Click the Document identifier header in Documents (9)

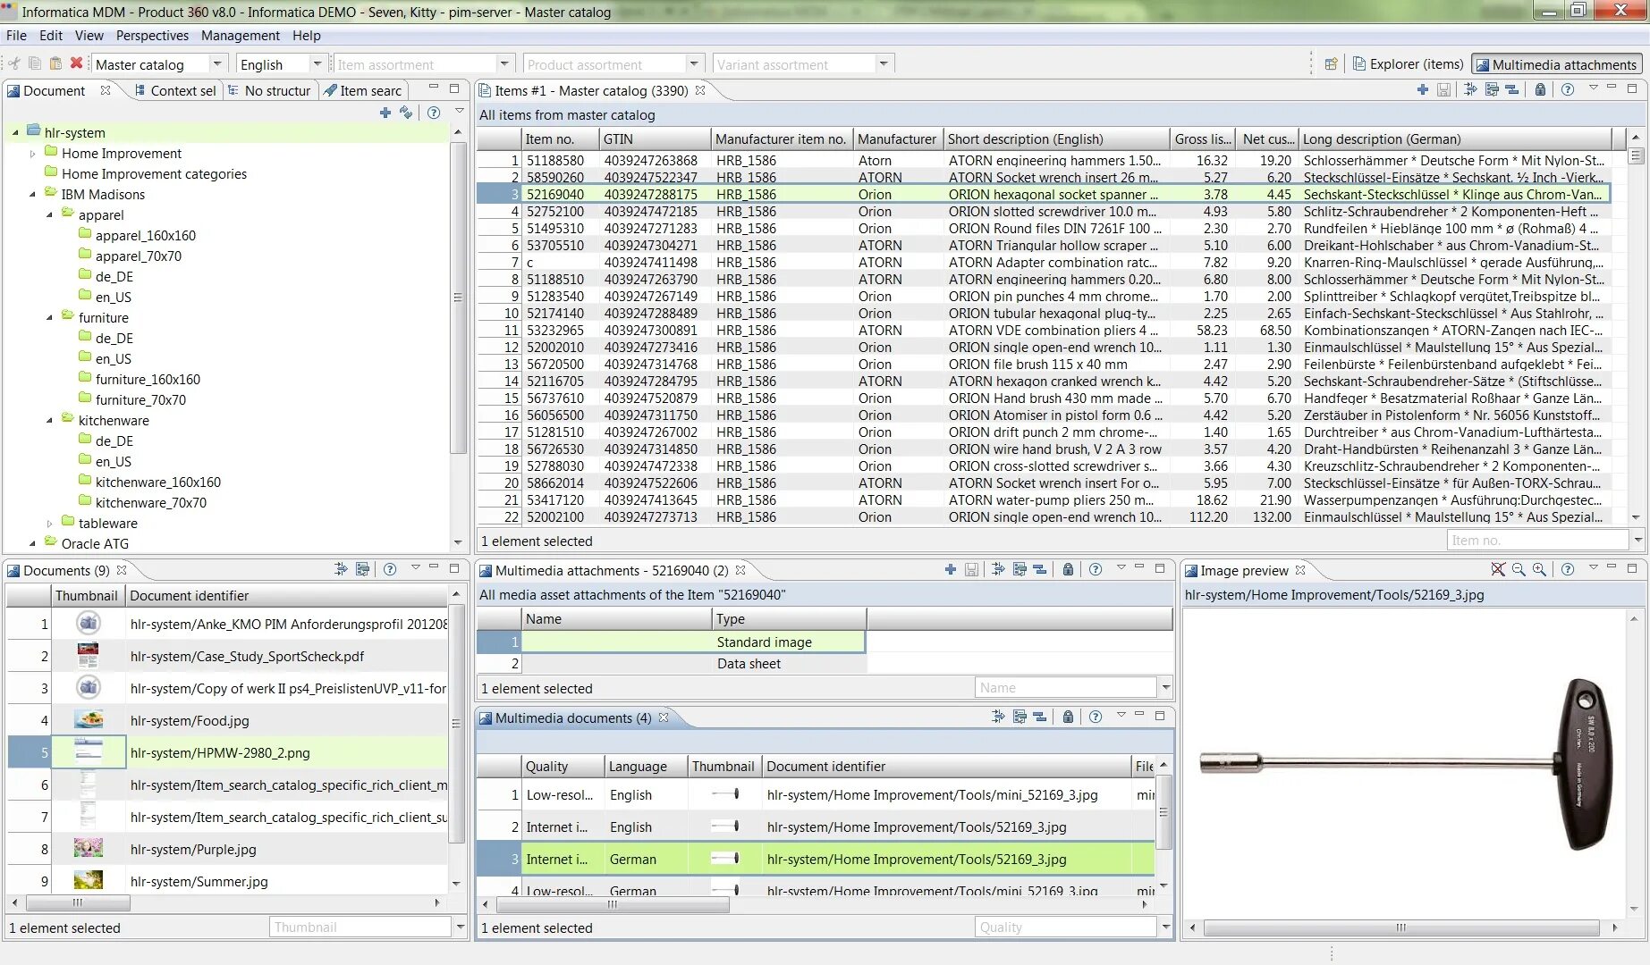284,596
